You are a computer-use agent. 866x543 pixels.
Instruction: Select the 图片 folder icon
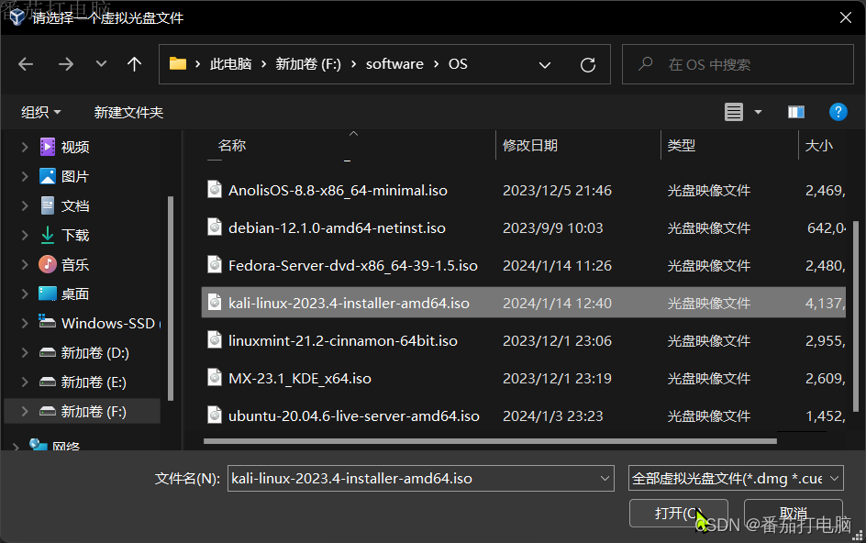pos(48,176)
